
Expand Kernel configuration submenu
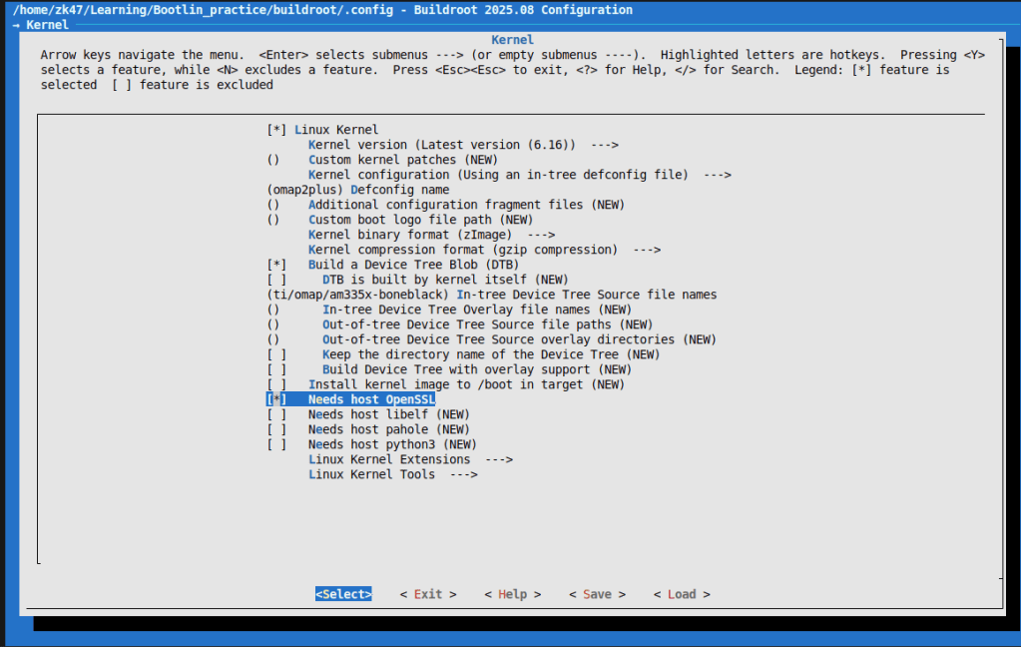519,175
